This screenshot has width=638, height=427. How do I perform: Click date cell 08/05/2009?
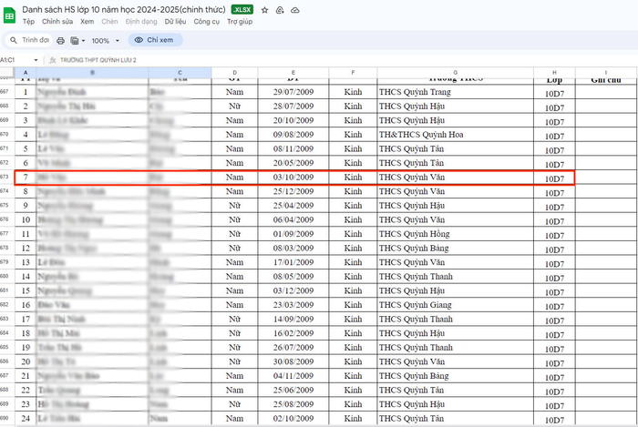click(x=293, y=276)
